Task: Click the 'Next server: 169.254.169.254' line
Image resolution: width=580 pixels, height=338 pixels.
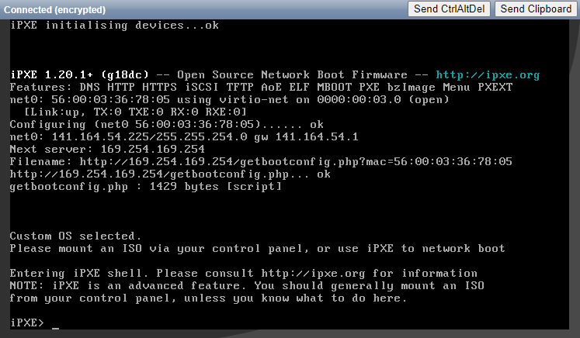Action: (107, 150)
